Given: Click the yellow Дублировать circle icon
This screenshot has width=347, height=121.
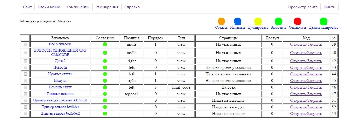Looking at the screenshot, I should coord(258,21).
